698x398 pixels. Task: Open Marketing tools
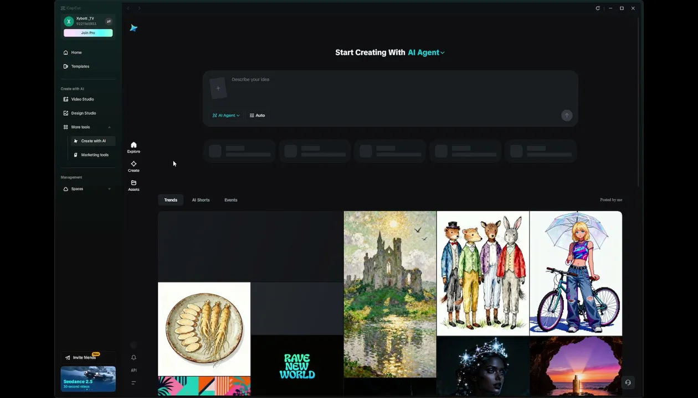pyautogui.click(x=93, y=155)
